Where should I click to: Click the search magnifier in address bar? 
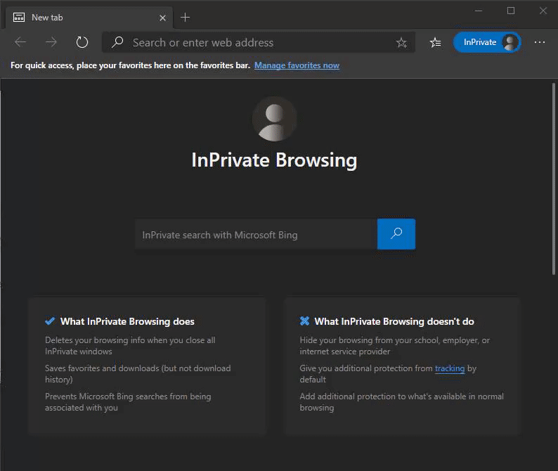pyautogui.click(x=117, y=42)
